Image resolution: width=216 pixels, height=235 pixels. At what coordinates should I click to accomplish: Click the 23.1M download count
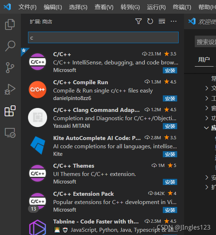pyautogui.click(x=151, y=54)
